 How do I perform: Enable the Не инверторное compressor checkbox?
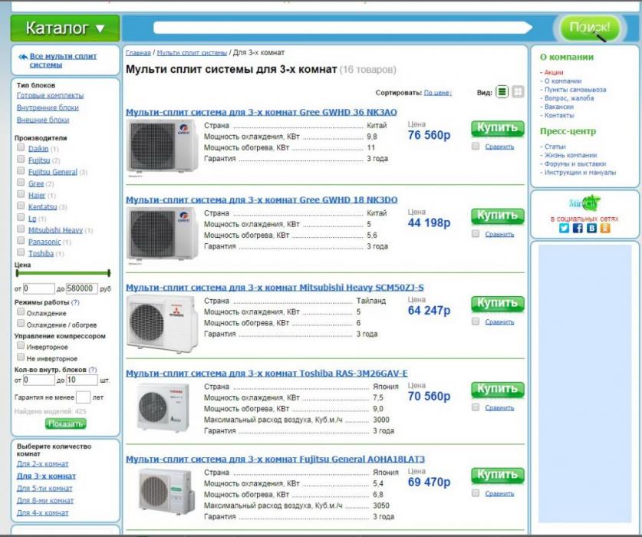tap(21, 357)
